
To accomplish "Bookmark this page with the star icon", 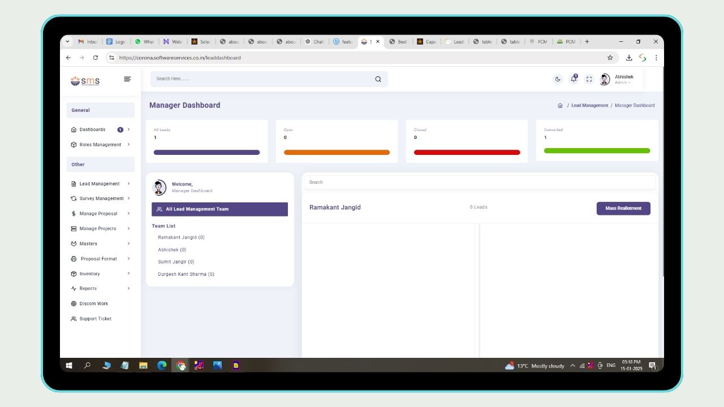I will click(x=610, y=58).
